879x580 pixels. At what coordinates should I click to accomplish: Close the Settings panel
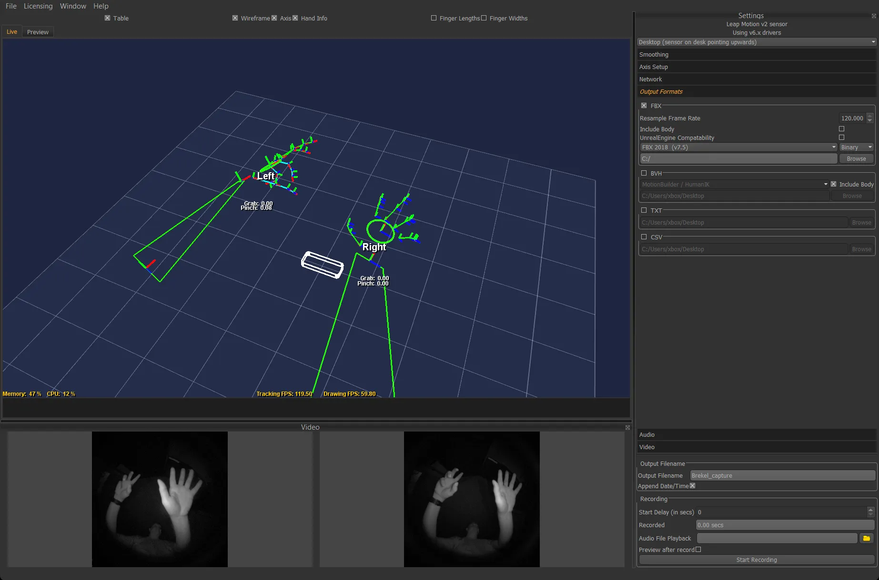point(874,16)
